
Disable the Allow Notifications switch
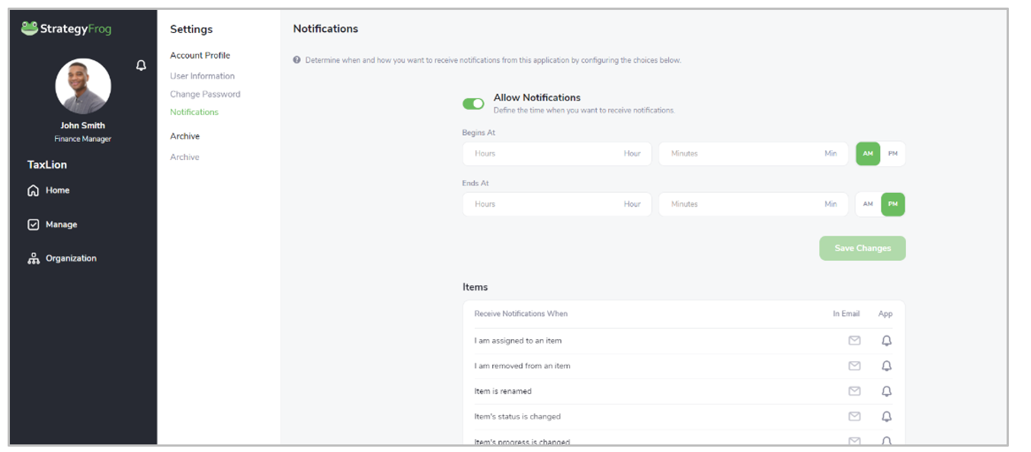point(473,104)
